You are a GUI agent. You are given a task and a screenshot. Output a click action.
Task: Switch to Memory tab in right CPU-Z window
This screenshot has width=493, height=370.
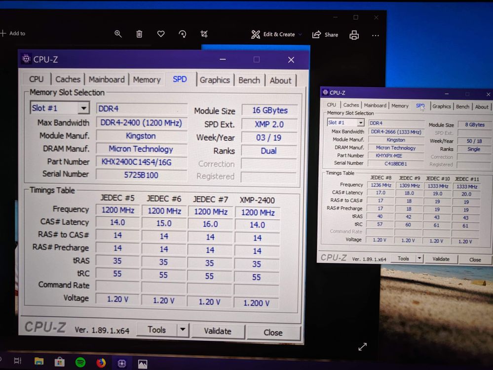click(x=400, y=106)
